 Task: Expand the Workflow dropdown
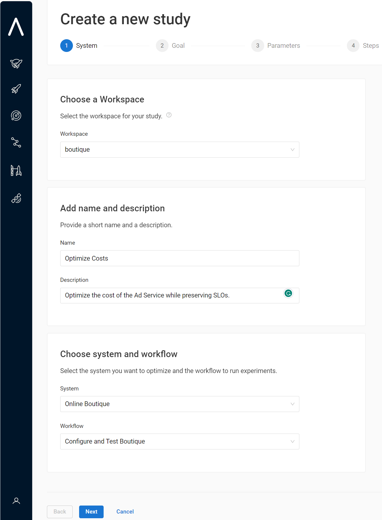(179, 441)
